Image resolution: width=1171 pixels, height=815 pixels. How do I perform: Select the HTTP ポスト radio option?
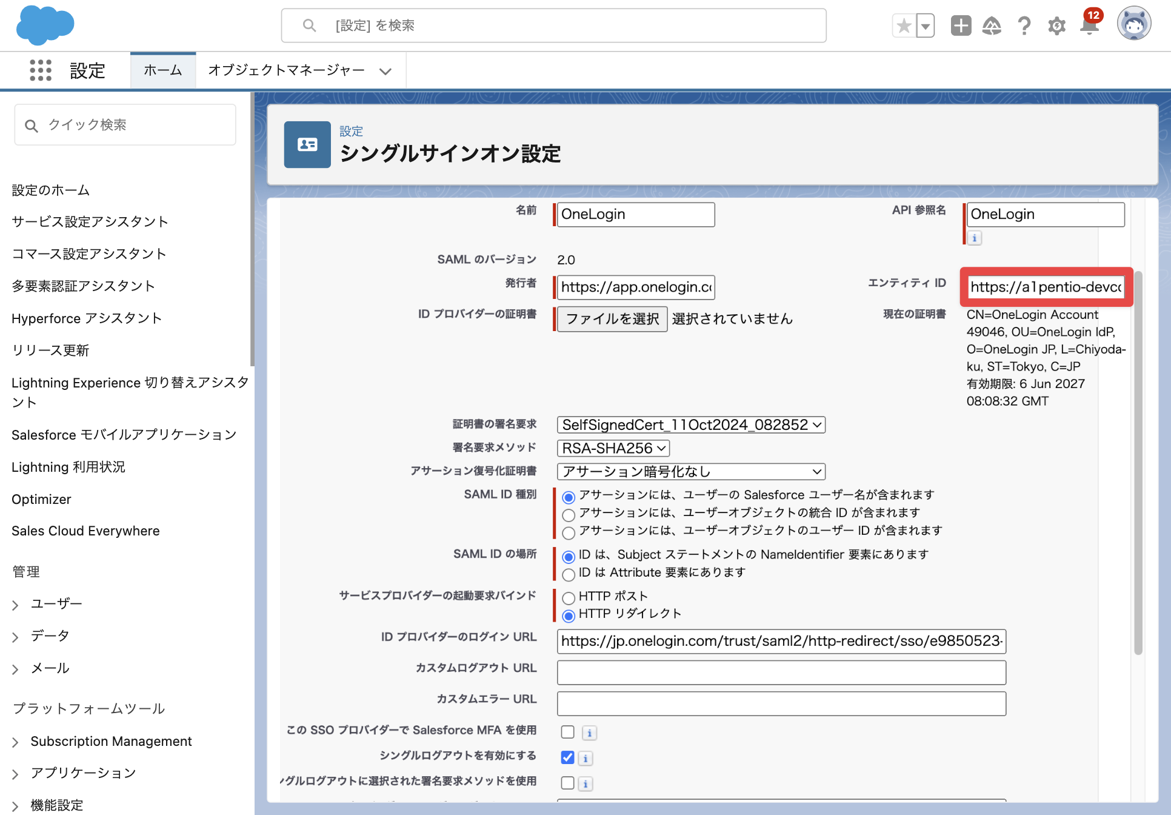(x=569, y=598)
